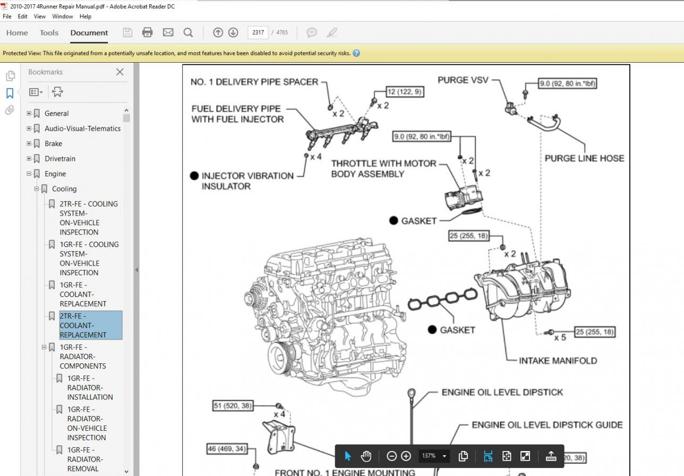684x476 pixels.
Task: Click the email envelope icon
Action: point(168,32)
